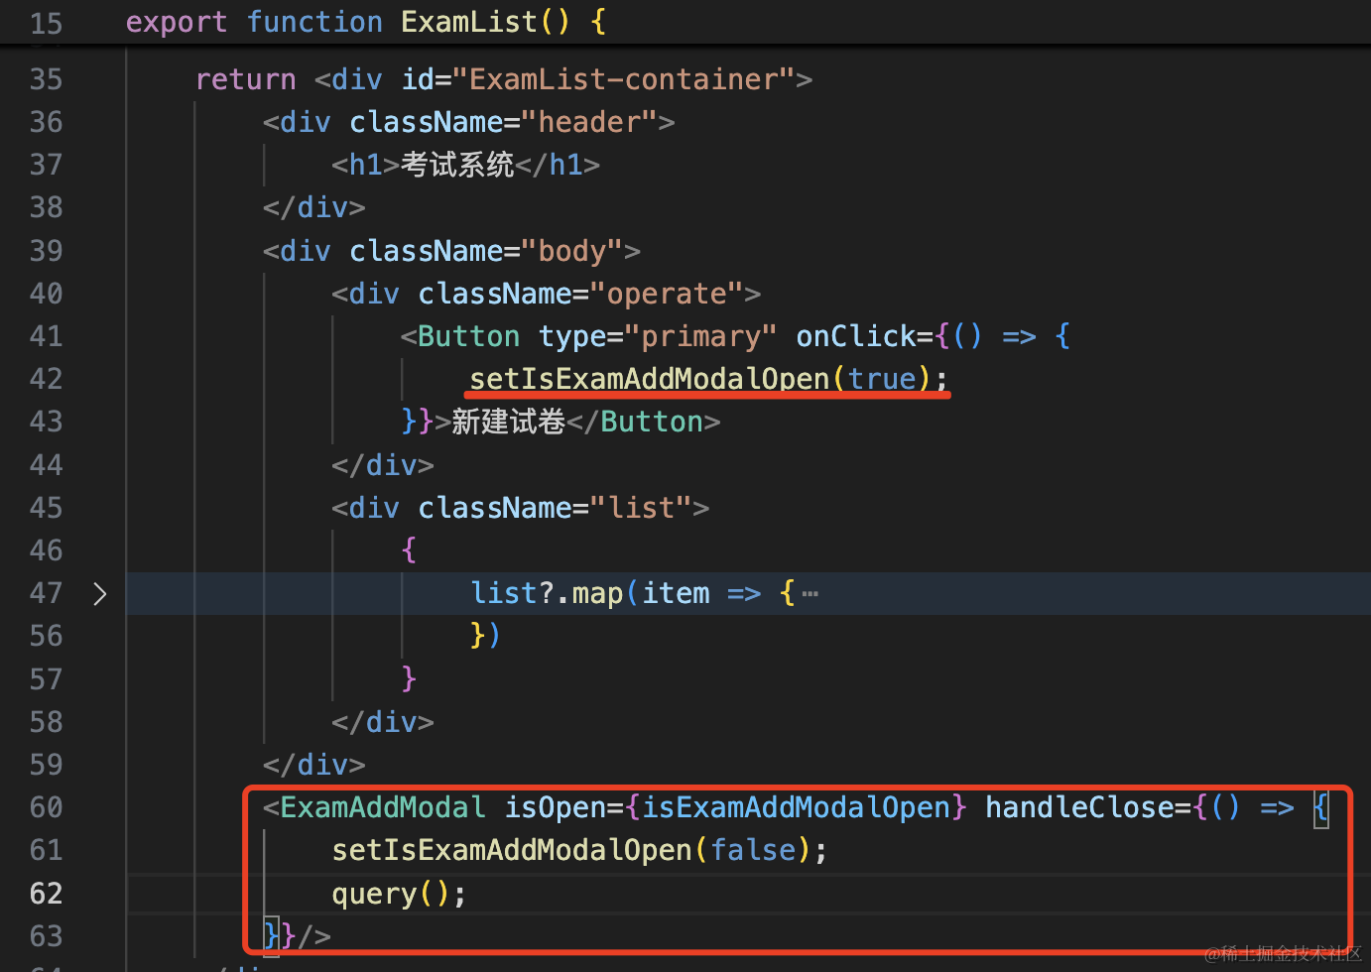The image size is (1371, 972).
Task: Expand the folded code at line 47
Action: pos(99,594)
